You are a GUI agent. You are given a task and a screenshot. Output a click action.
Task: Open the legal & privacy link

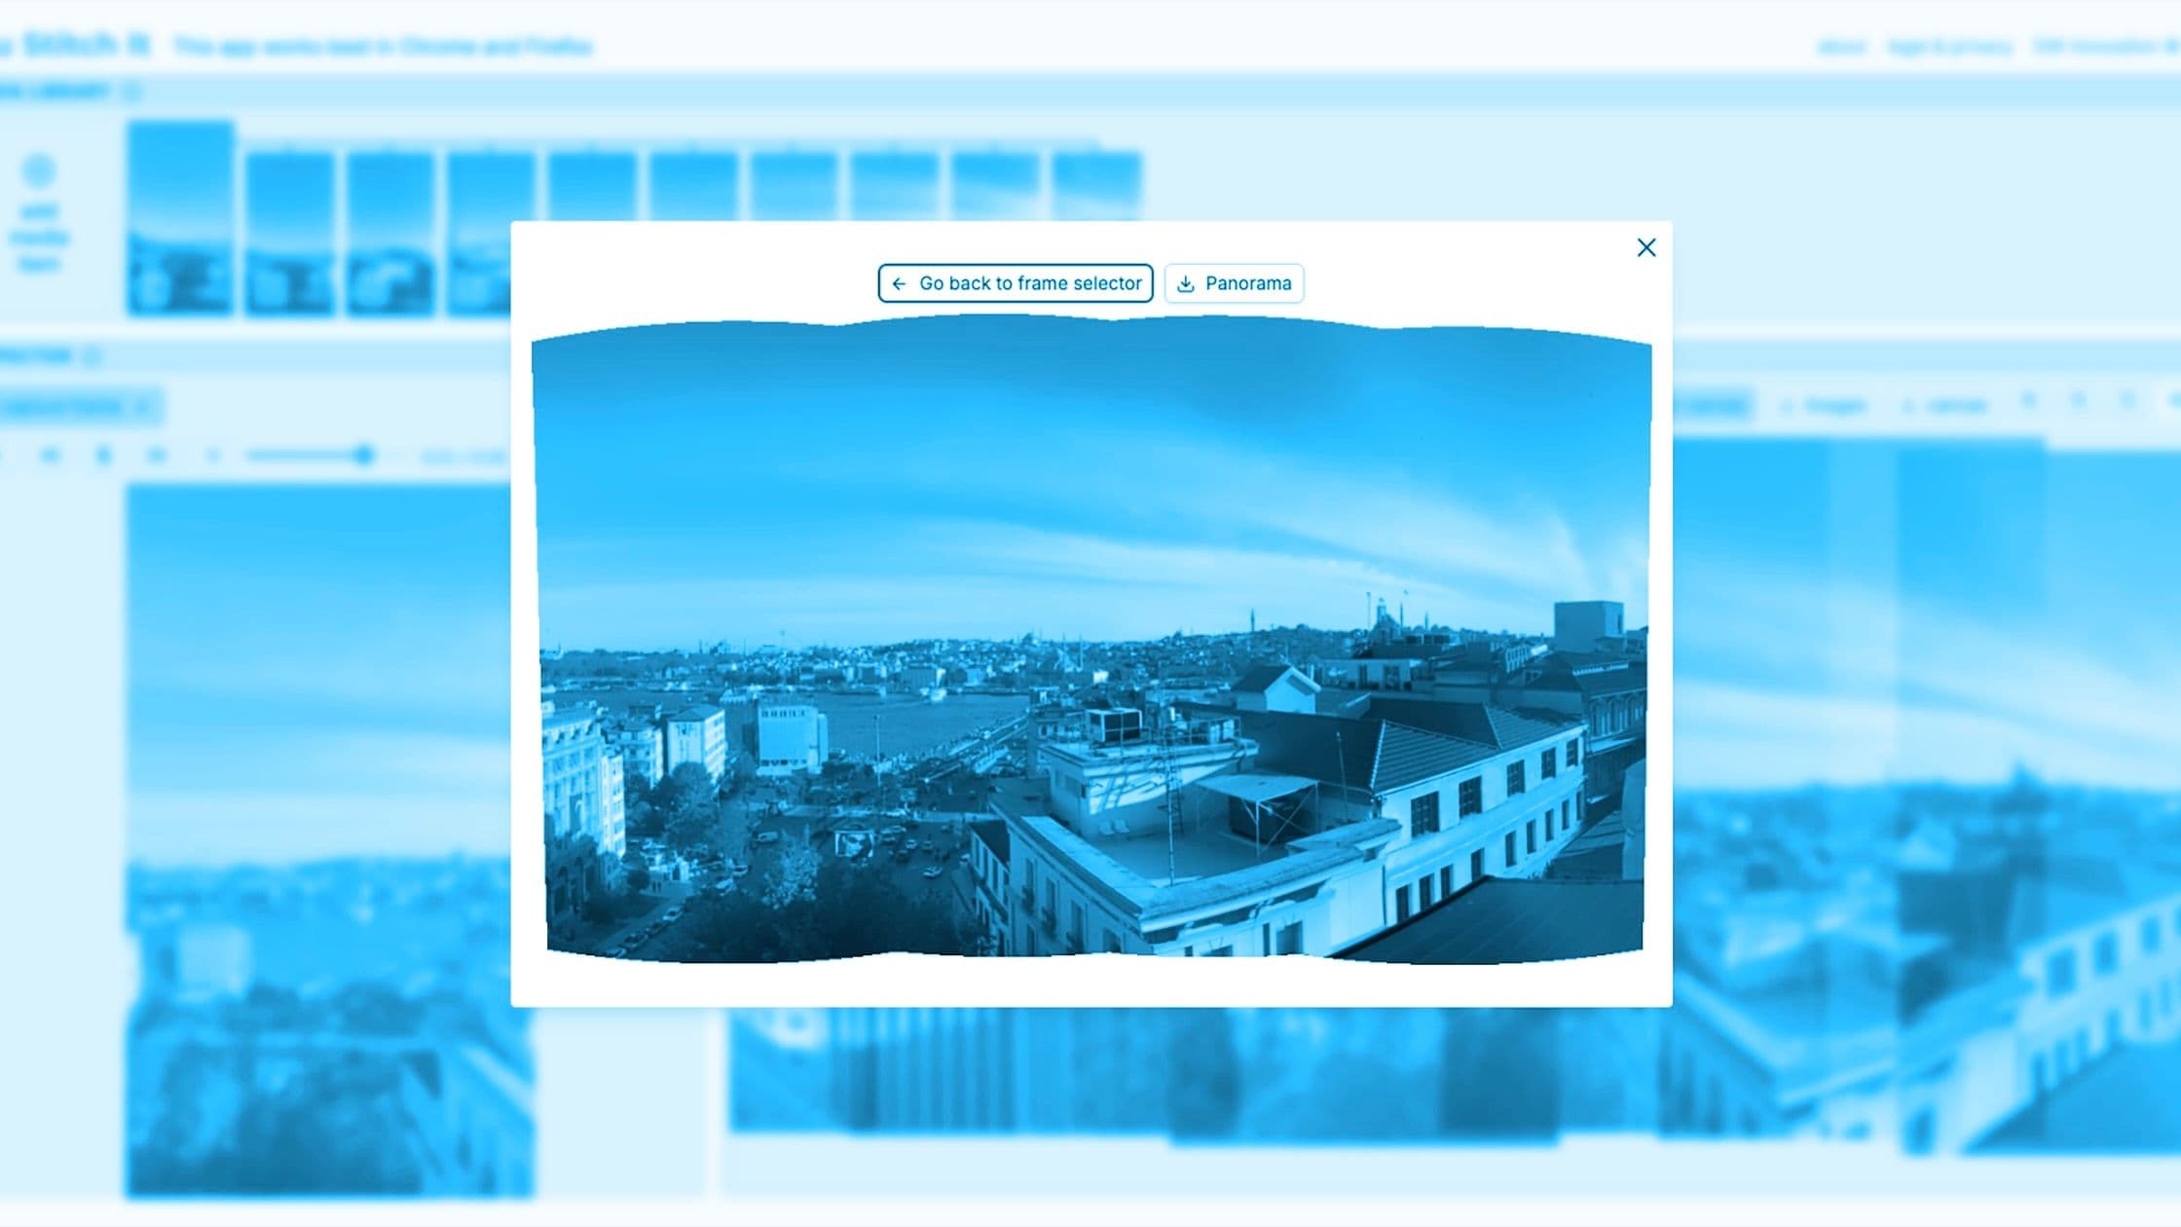pyautogui.click(x=1949, y=47)
